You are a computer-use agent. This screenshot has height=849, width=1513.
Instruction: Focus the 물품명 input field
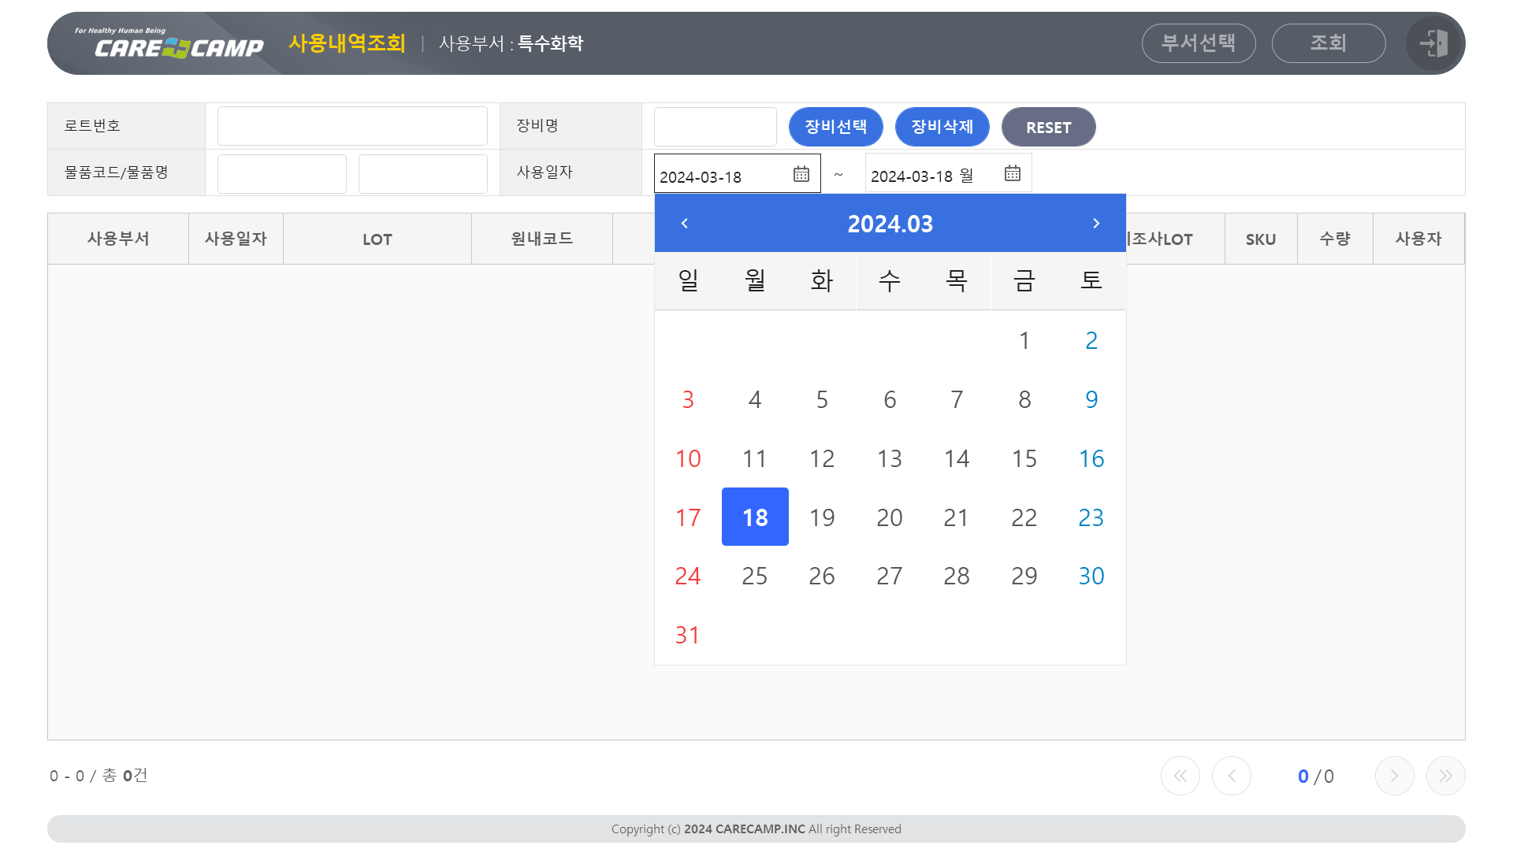pos(423,174)
